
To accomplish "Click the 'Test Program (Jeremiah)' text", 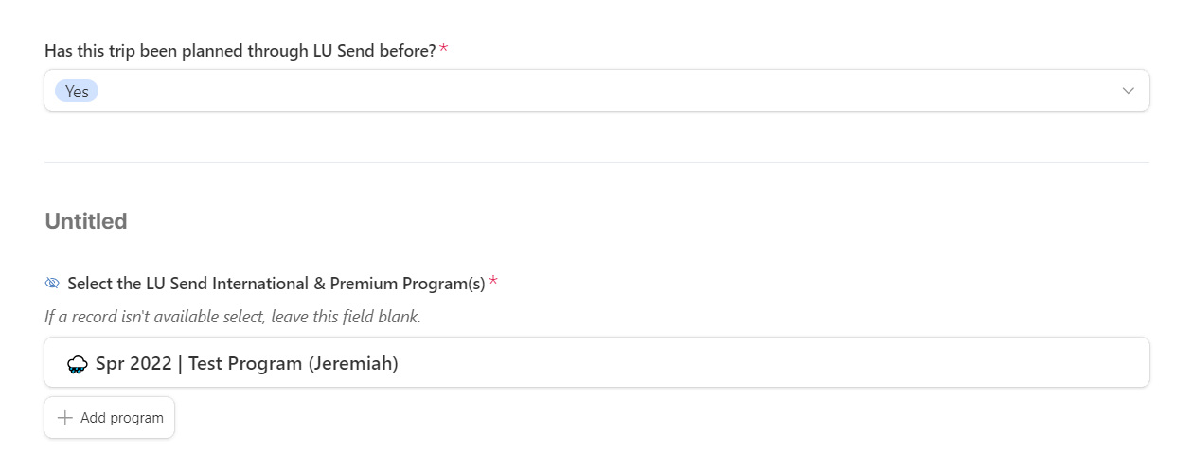I will [x=294, y=364].
